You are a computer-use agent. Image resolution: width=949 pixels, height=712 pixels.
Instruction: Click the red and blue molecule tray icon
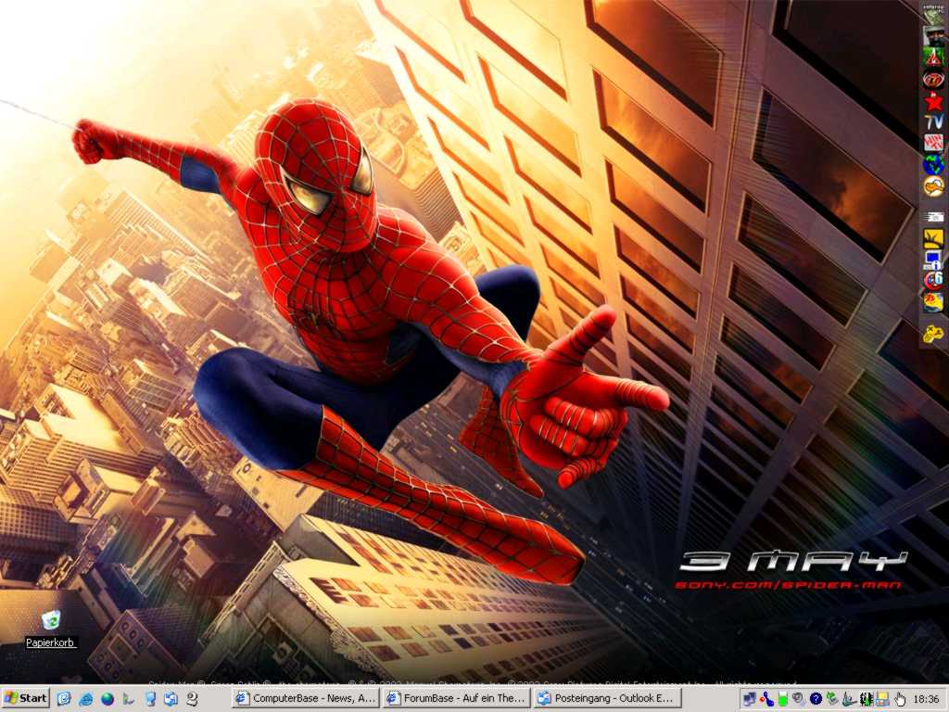tap(766, 699)
